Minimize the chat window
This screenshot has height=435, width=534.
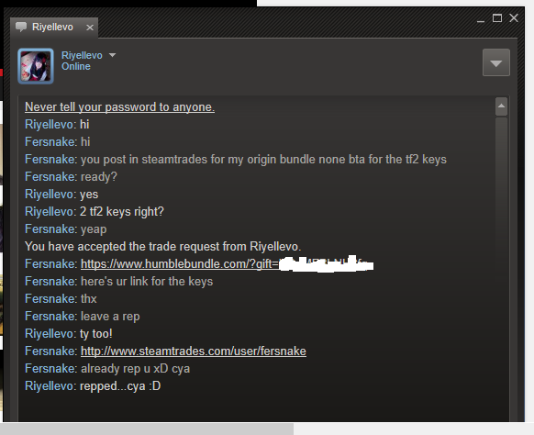[481, 19]
